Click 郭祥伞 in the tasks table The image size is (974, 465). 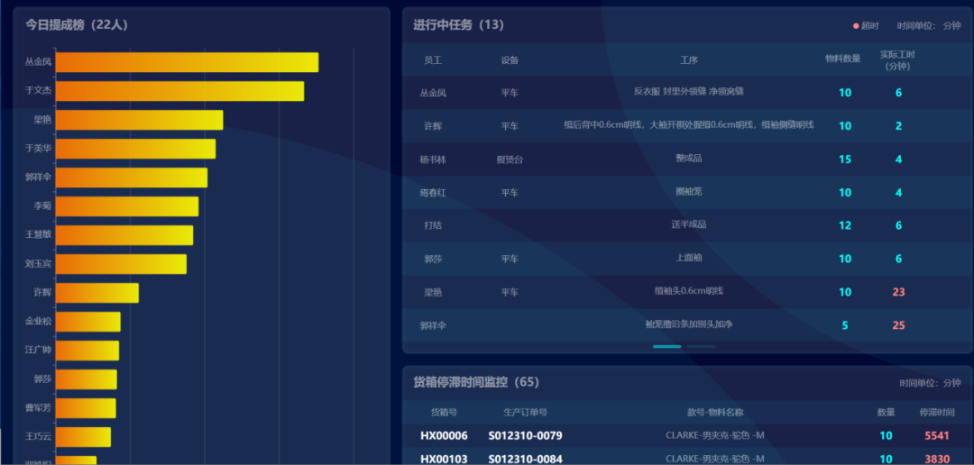click(x=433, y=324)
